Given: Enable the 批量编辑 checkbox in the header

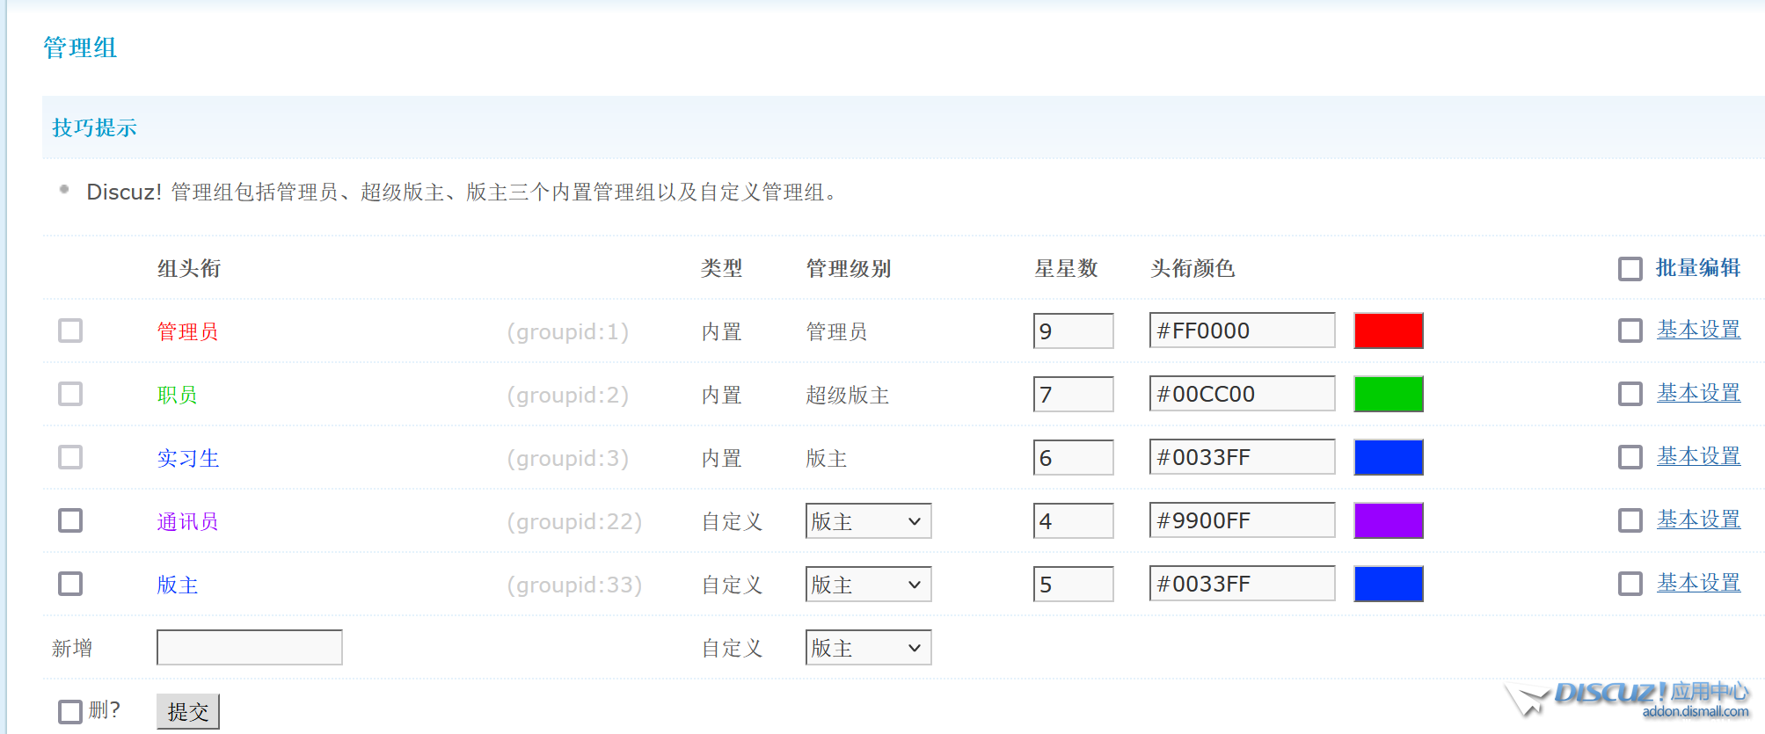Looking at the screenshot, I should (1630, 269).
